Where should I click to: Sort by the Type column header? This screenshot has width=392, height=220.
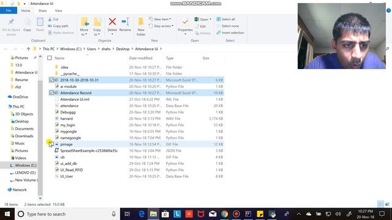pos(170,58)
